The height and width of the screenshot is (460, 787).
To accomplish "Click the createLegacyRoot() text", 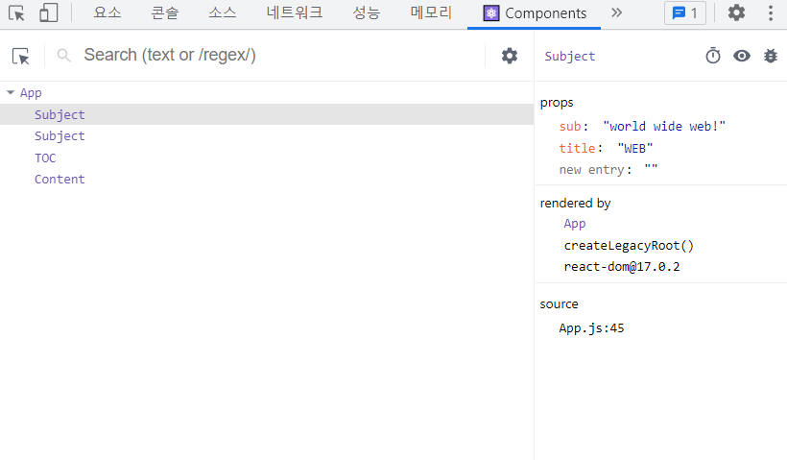I will click(629, 246).
